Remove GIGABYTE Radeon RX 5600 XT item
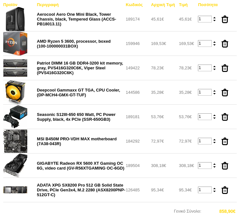 click(225, 166)
